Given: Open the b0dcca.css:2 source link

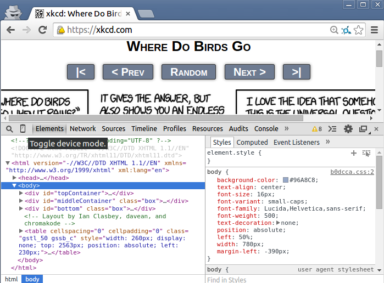Looking at the screenshot, I should tap(352, 172).
